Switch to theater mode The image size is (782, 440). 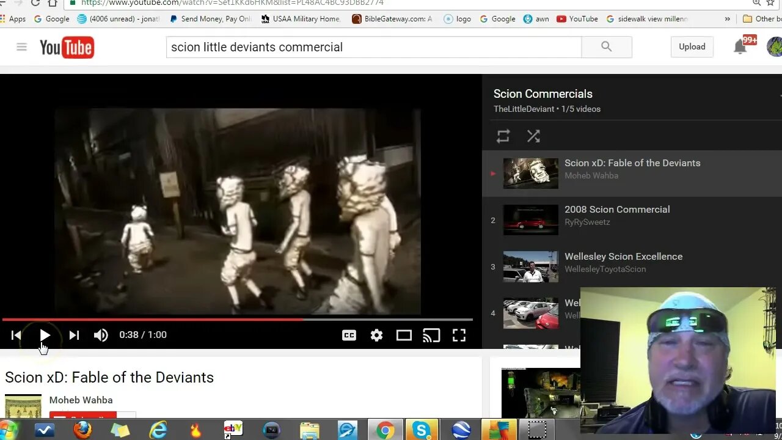[404, 335]
